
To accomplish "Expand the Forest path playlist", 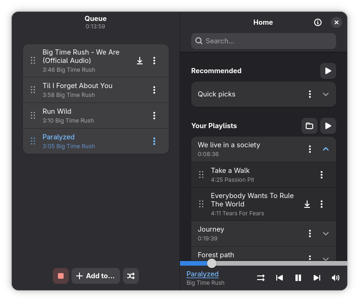I will click(325, 259).
